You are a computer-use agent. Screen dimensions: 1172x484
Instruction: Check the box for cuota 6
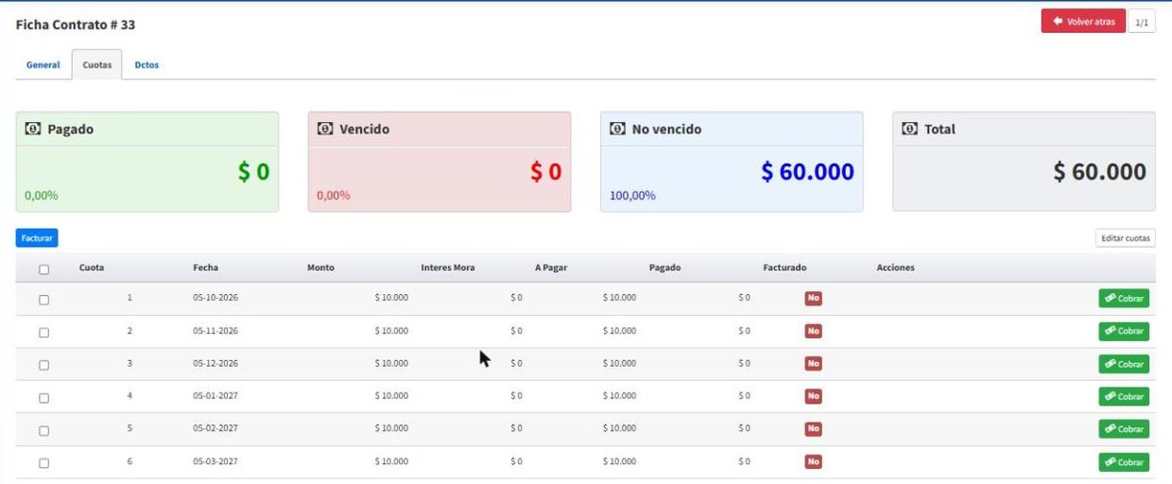(x=43, y=463)
